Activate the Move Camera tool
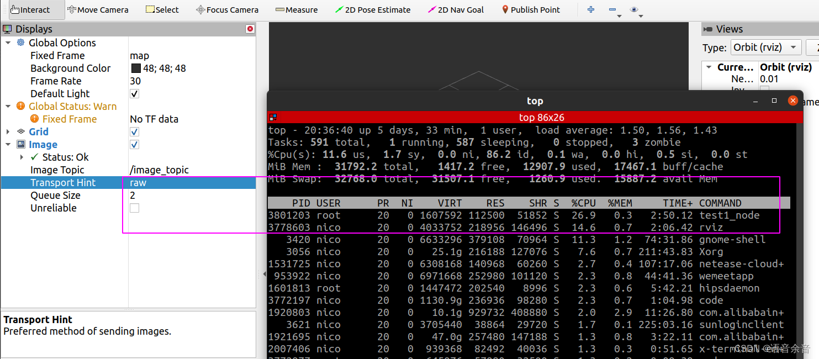The height and width of the screenshot is (359, 819). click(98, 10)
